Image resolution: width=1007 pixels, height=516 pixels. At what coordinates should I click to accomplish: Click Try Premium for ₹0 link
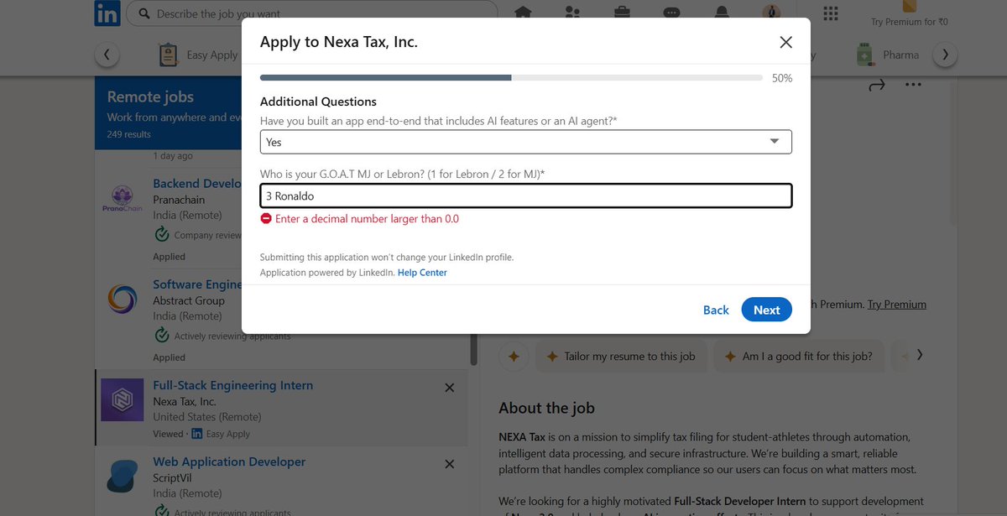[x=910, y=22]
